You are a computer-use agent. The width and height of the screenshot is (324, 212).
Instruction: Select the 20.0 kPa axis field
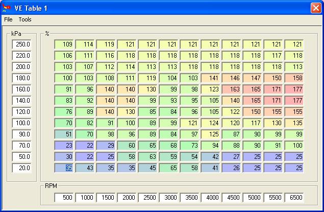(22, 168)
